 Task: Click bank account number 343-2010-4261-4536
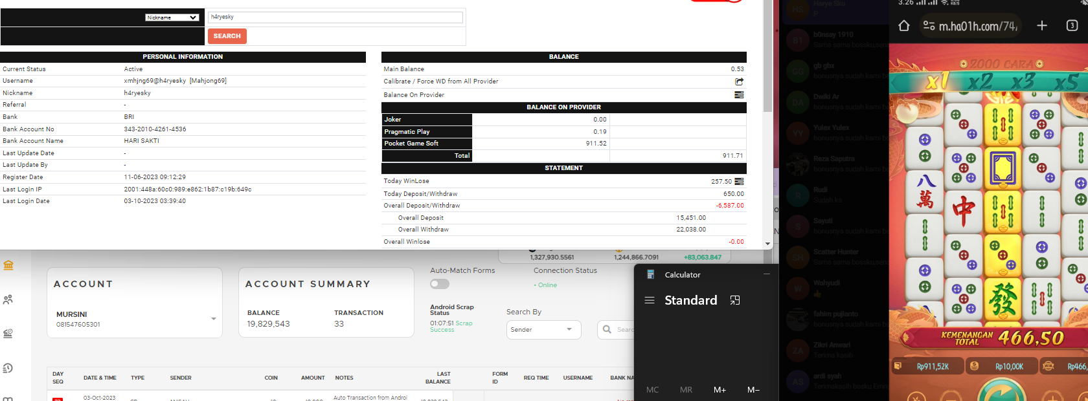(x=155, y=129)
